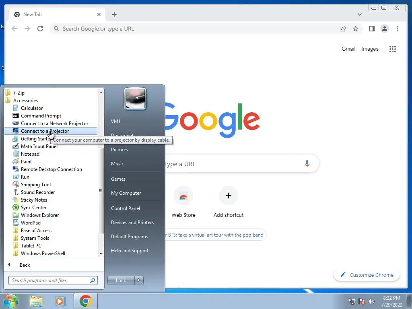Screen dimensions: 412x309
Task: Click the programs list scrollbar down arrow
Action: (101, 254)
